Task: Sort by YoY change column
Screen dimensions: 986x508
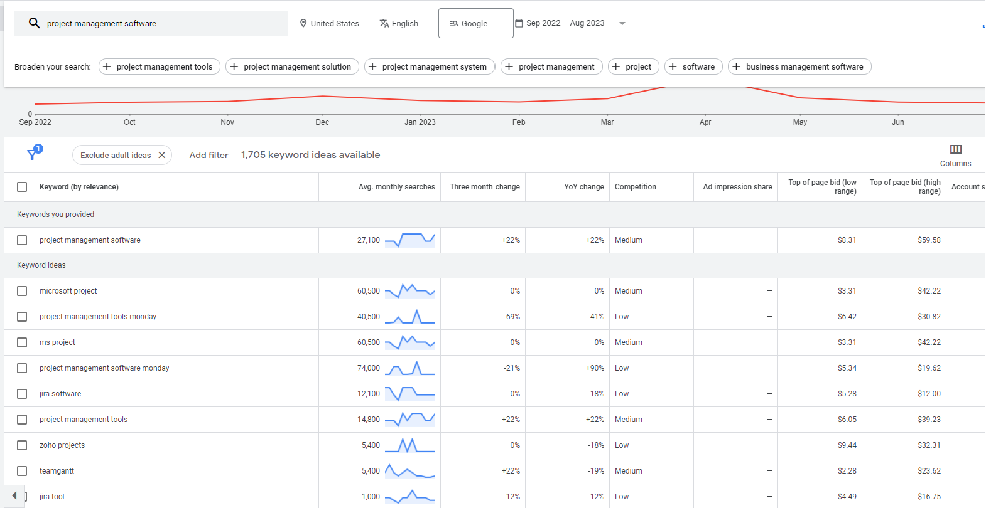Action: point(584,187)
